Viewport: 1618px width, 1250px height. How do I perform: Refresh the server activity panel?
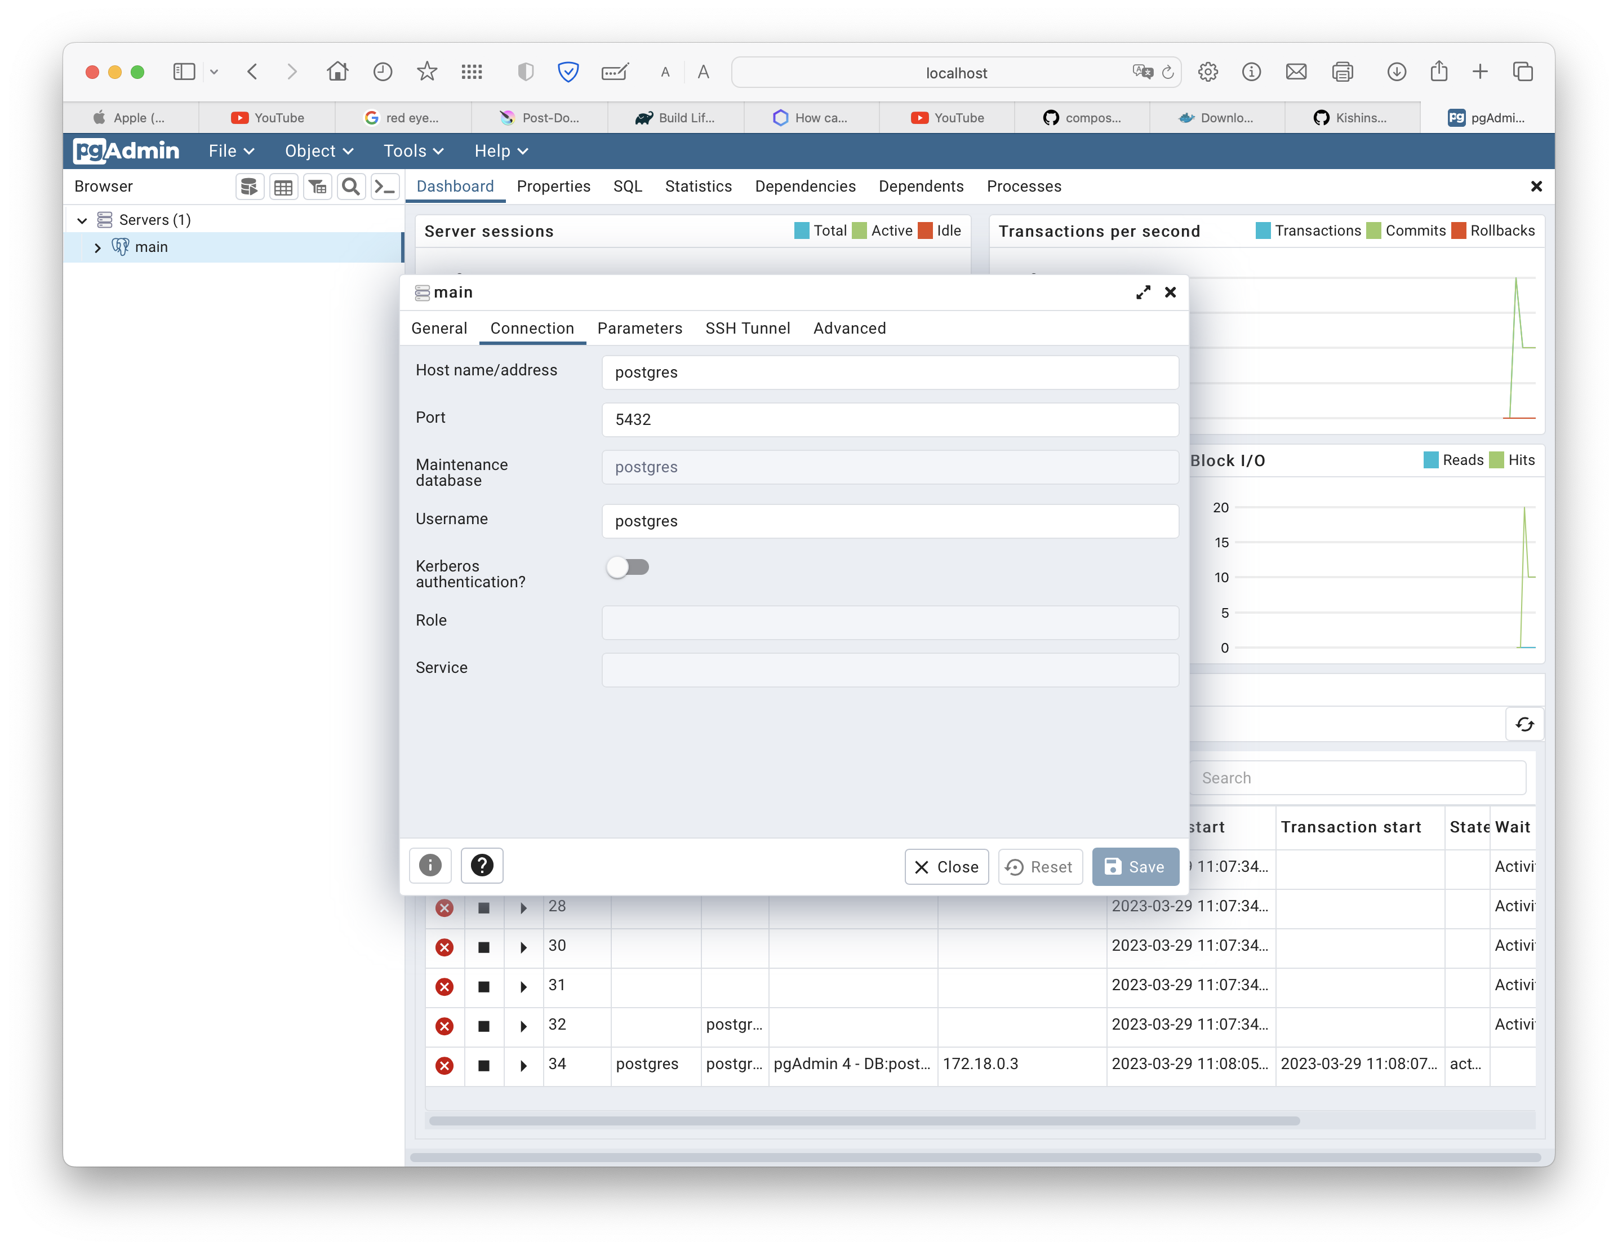1524,724
